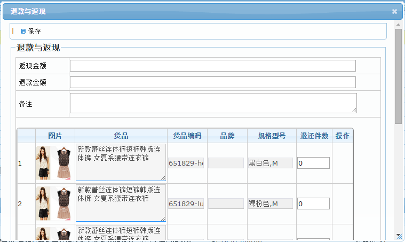Click the 保存 save button

click(34, 32)
